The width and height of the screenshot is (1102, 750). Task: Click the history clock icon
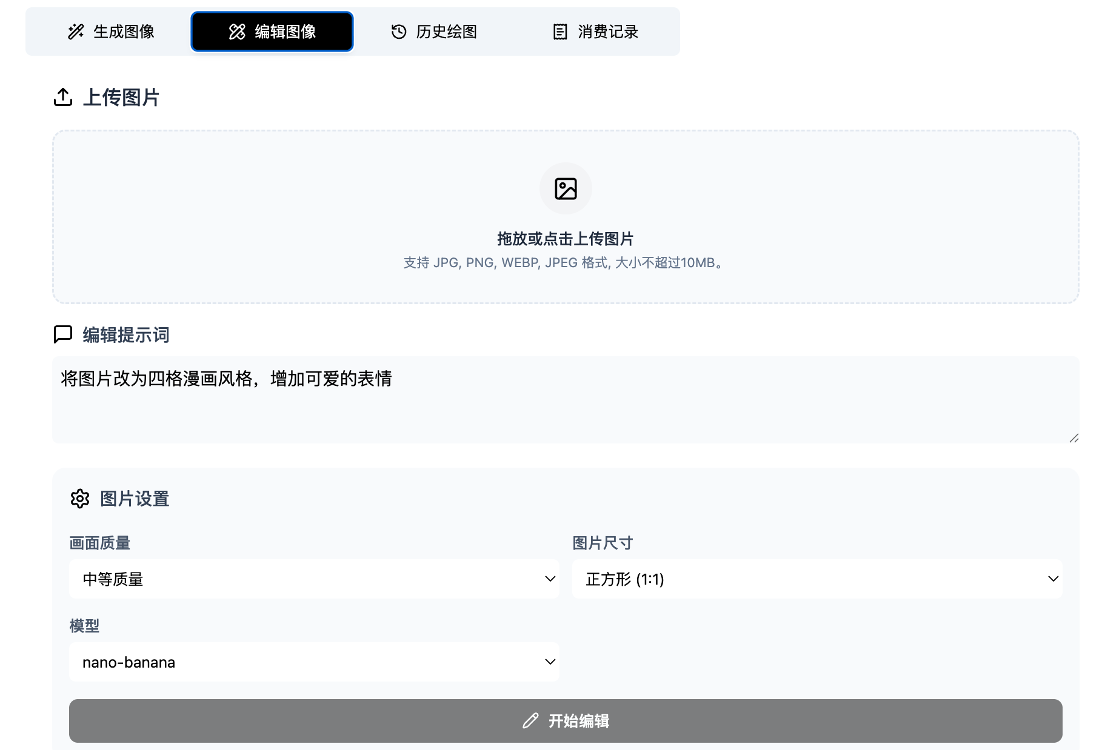tap(399, 32)
